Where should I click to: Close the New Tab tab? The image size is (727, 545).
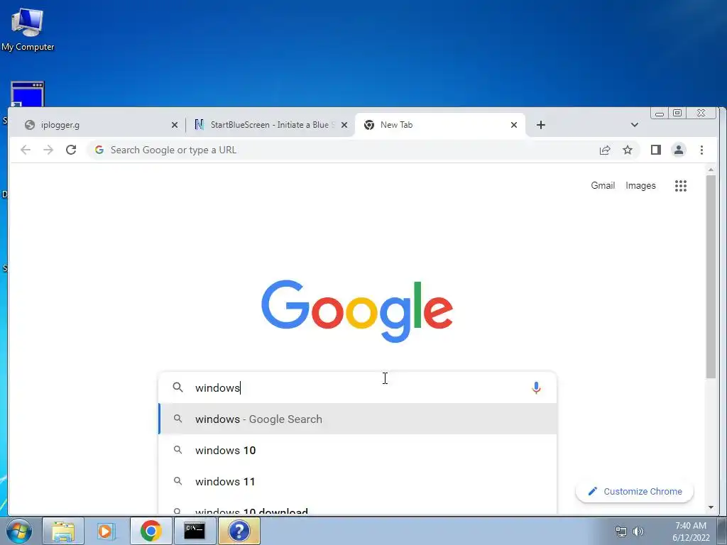coord(514,125)
